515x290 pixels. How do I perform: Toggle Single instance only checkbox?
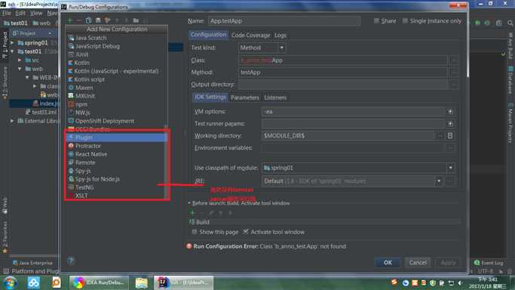406,20
